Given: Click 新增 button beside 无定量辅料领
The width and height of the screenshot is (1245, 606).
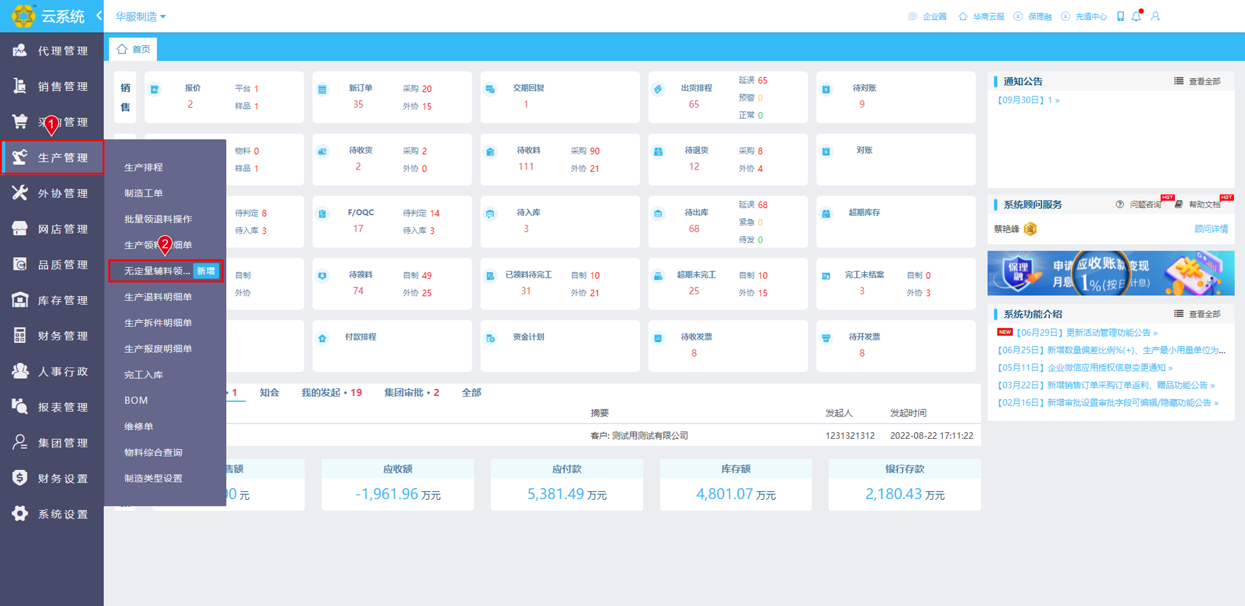Looking at the screenshot, I should [x=206, y=271].
